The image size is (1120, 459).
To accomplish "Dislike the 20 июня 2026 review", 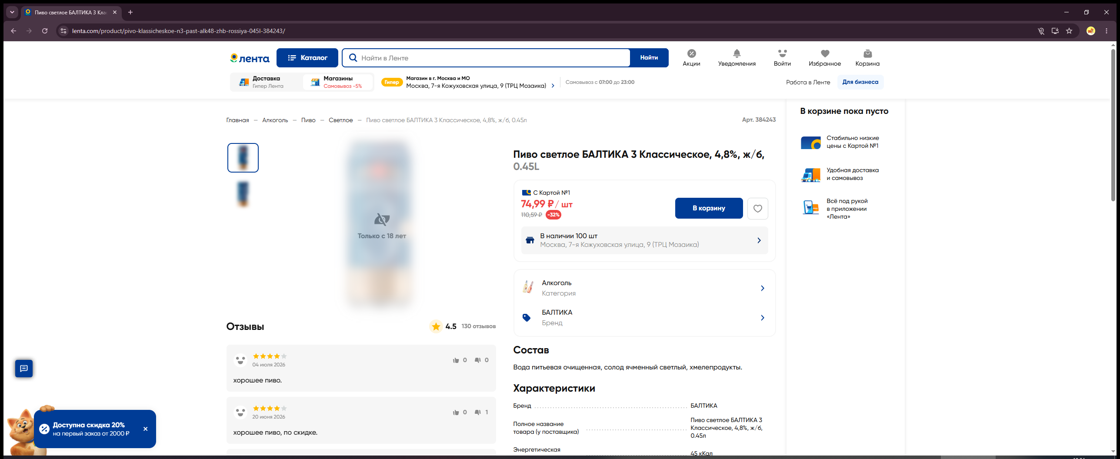I will (x=477, y=412).
